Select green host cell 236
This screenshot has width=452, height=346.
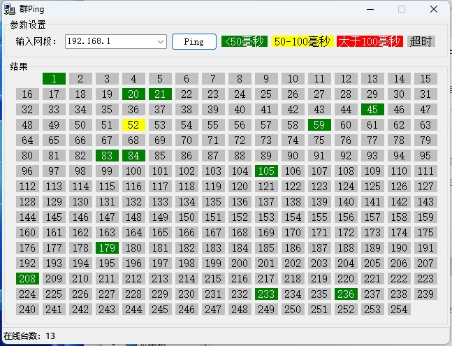coord(346,294)
